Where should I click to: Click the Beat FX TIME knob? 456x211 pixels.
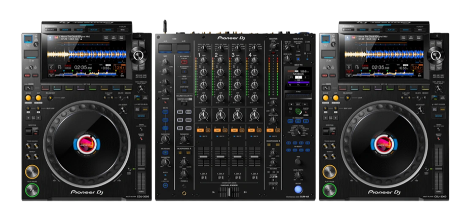tap(298, 161)
